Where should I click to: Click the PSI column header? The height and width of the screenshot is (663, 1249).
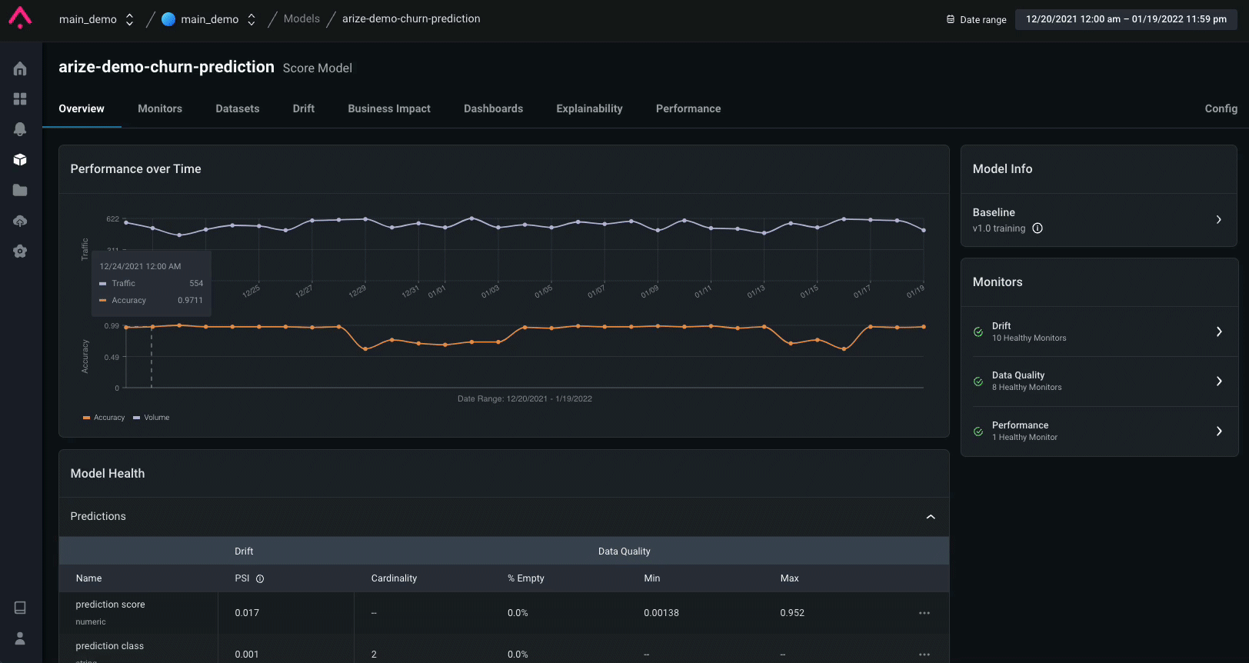242,578
